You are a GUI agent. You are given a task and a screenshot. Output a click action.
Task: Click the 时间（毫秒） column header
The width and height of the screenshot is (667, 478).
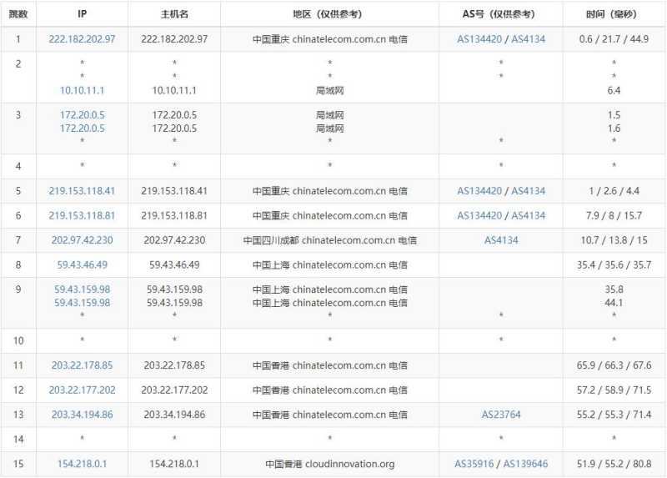click(614, 14)
